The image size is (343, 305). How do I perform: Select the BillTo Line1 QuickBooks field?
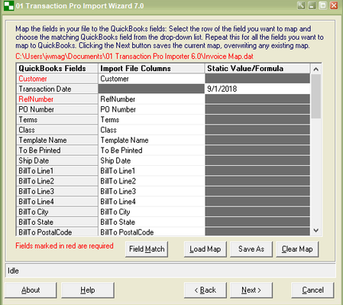click(57, 170)
